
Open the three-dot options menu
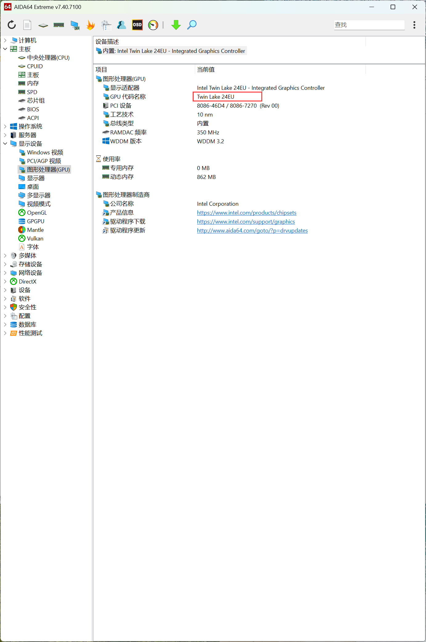(414, 25)
